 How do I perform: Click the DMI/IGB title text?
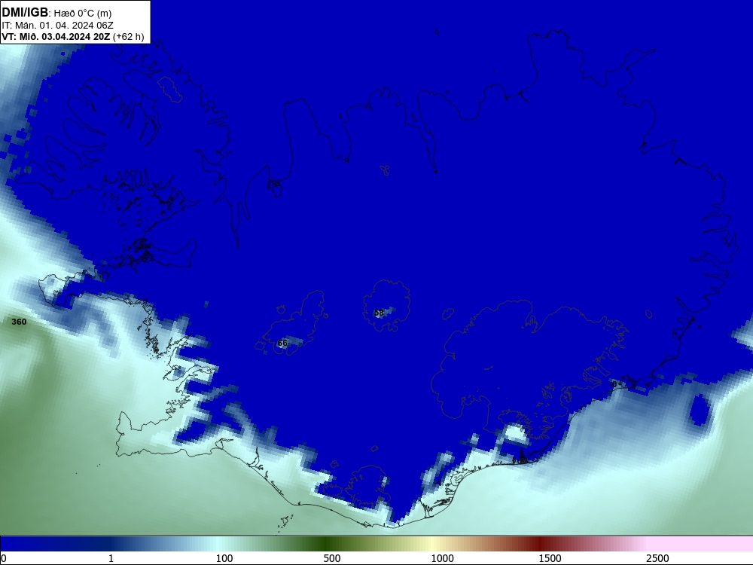click(25, 13)
